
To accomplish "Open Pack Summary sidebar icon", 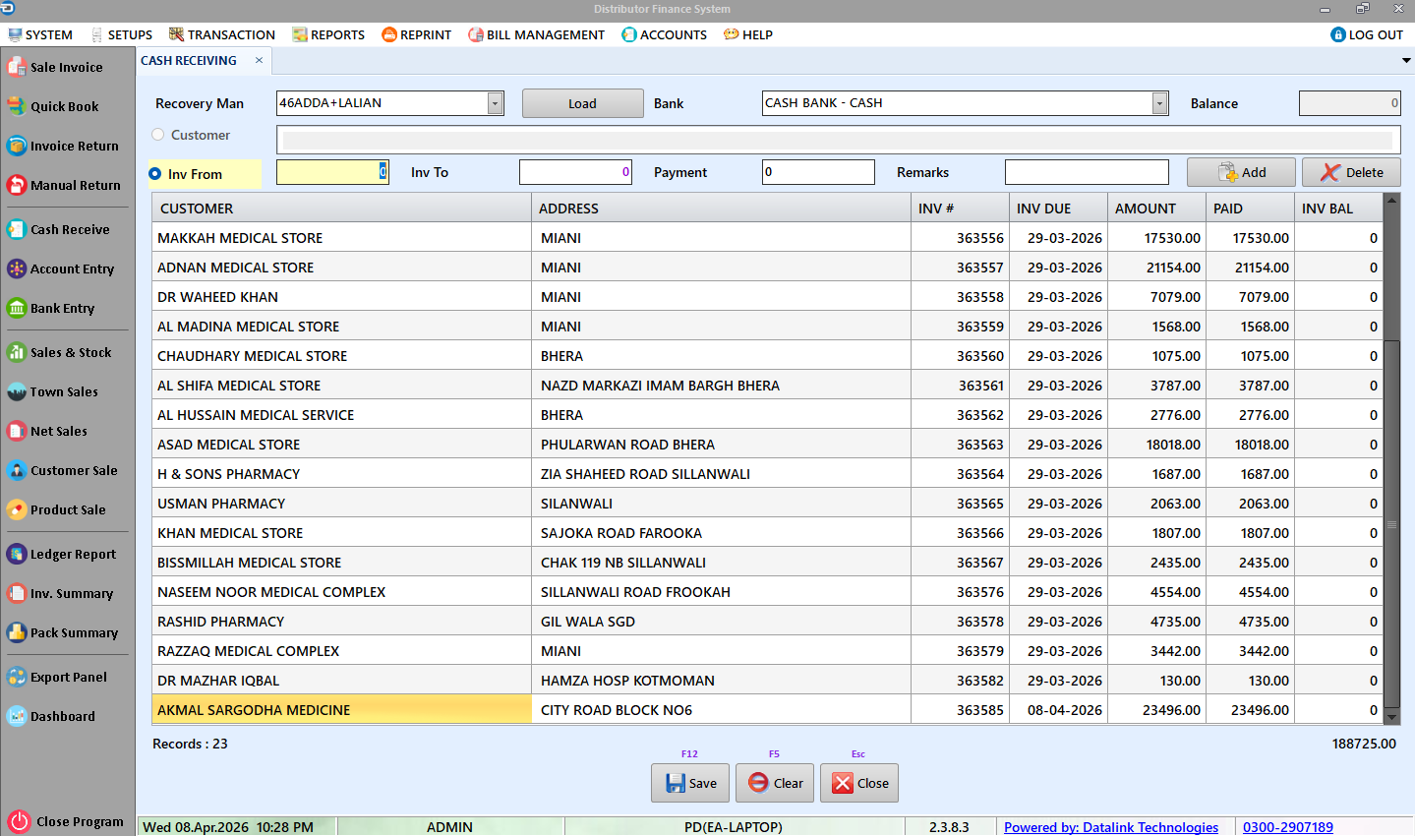I will [x=17, y=632].
